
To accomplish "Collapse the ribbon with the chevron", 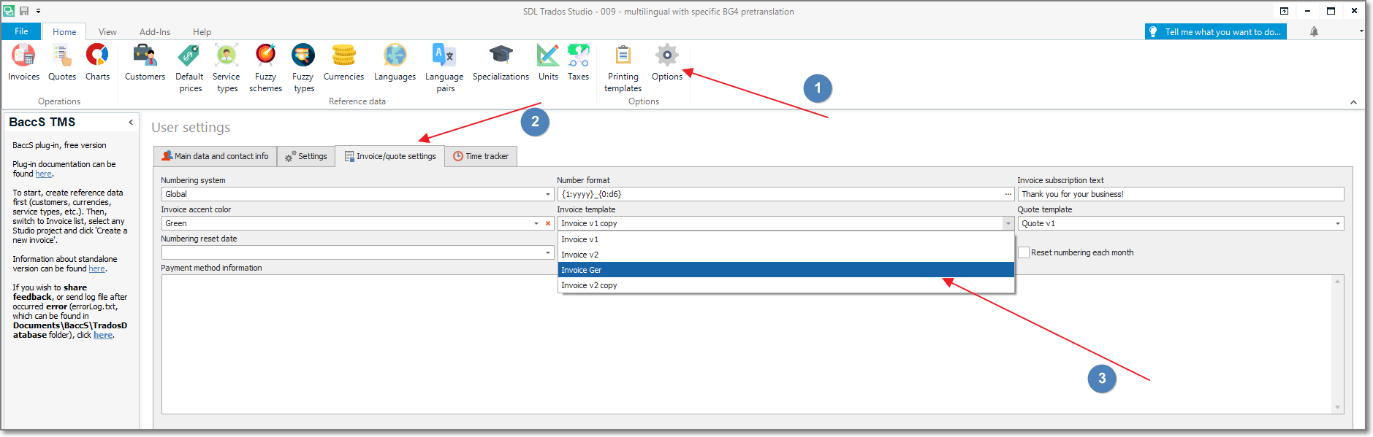I will click(1353, 102).
